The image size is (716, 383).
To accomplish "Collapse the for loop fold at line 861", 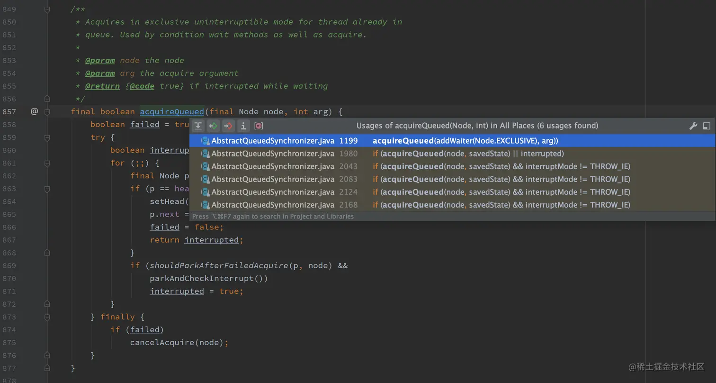I will 47,163.
